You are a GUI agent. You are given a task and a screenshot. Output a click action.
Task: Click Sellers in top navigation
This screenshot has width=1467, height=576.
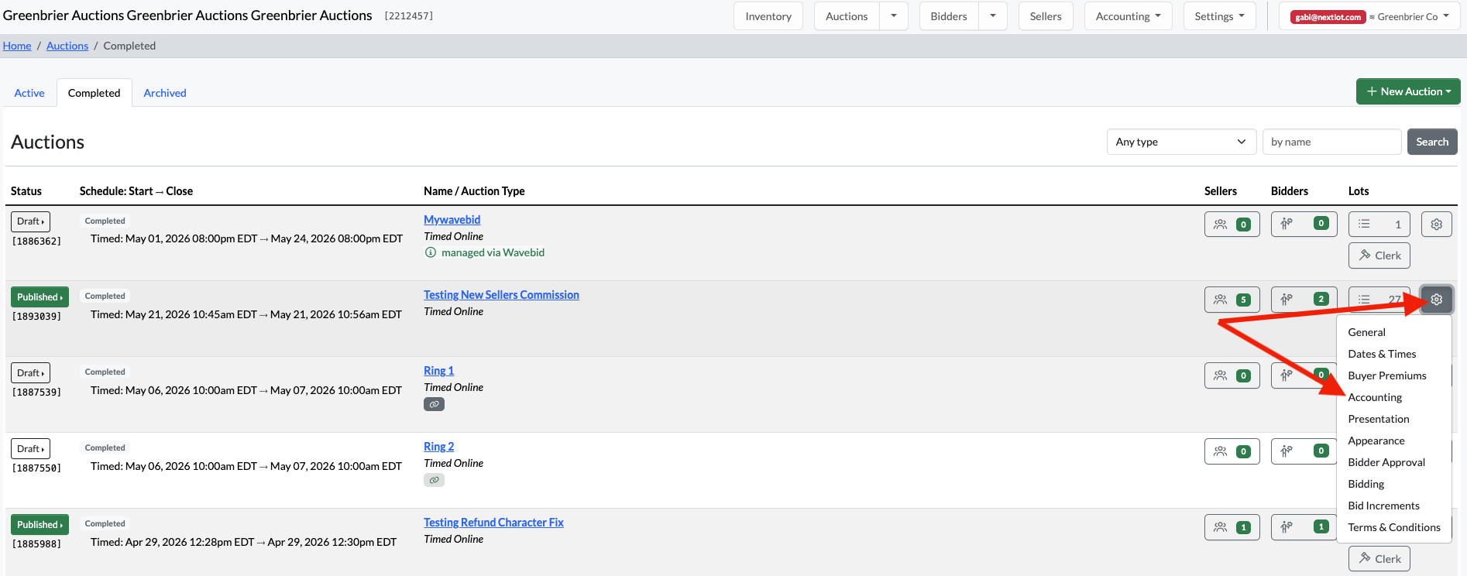pos(1046,16)
